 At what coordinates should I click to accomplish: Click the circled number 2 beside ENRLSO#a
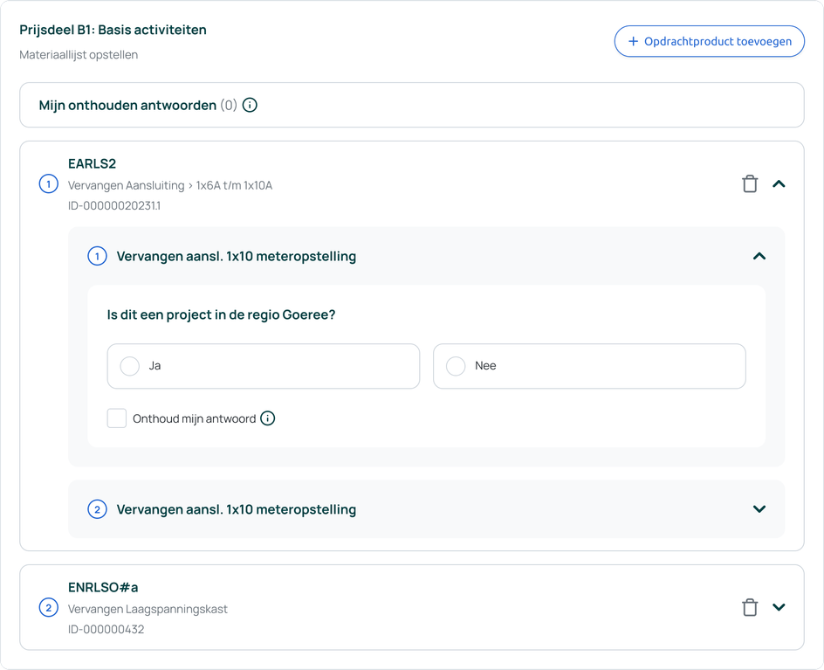(x=49, y=608)
